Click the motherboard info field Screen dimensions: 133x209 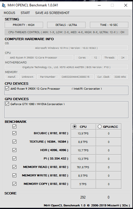click(x=66, y=67)
